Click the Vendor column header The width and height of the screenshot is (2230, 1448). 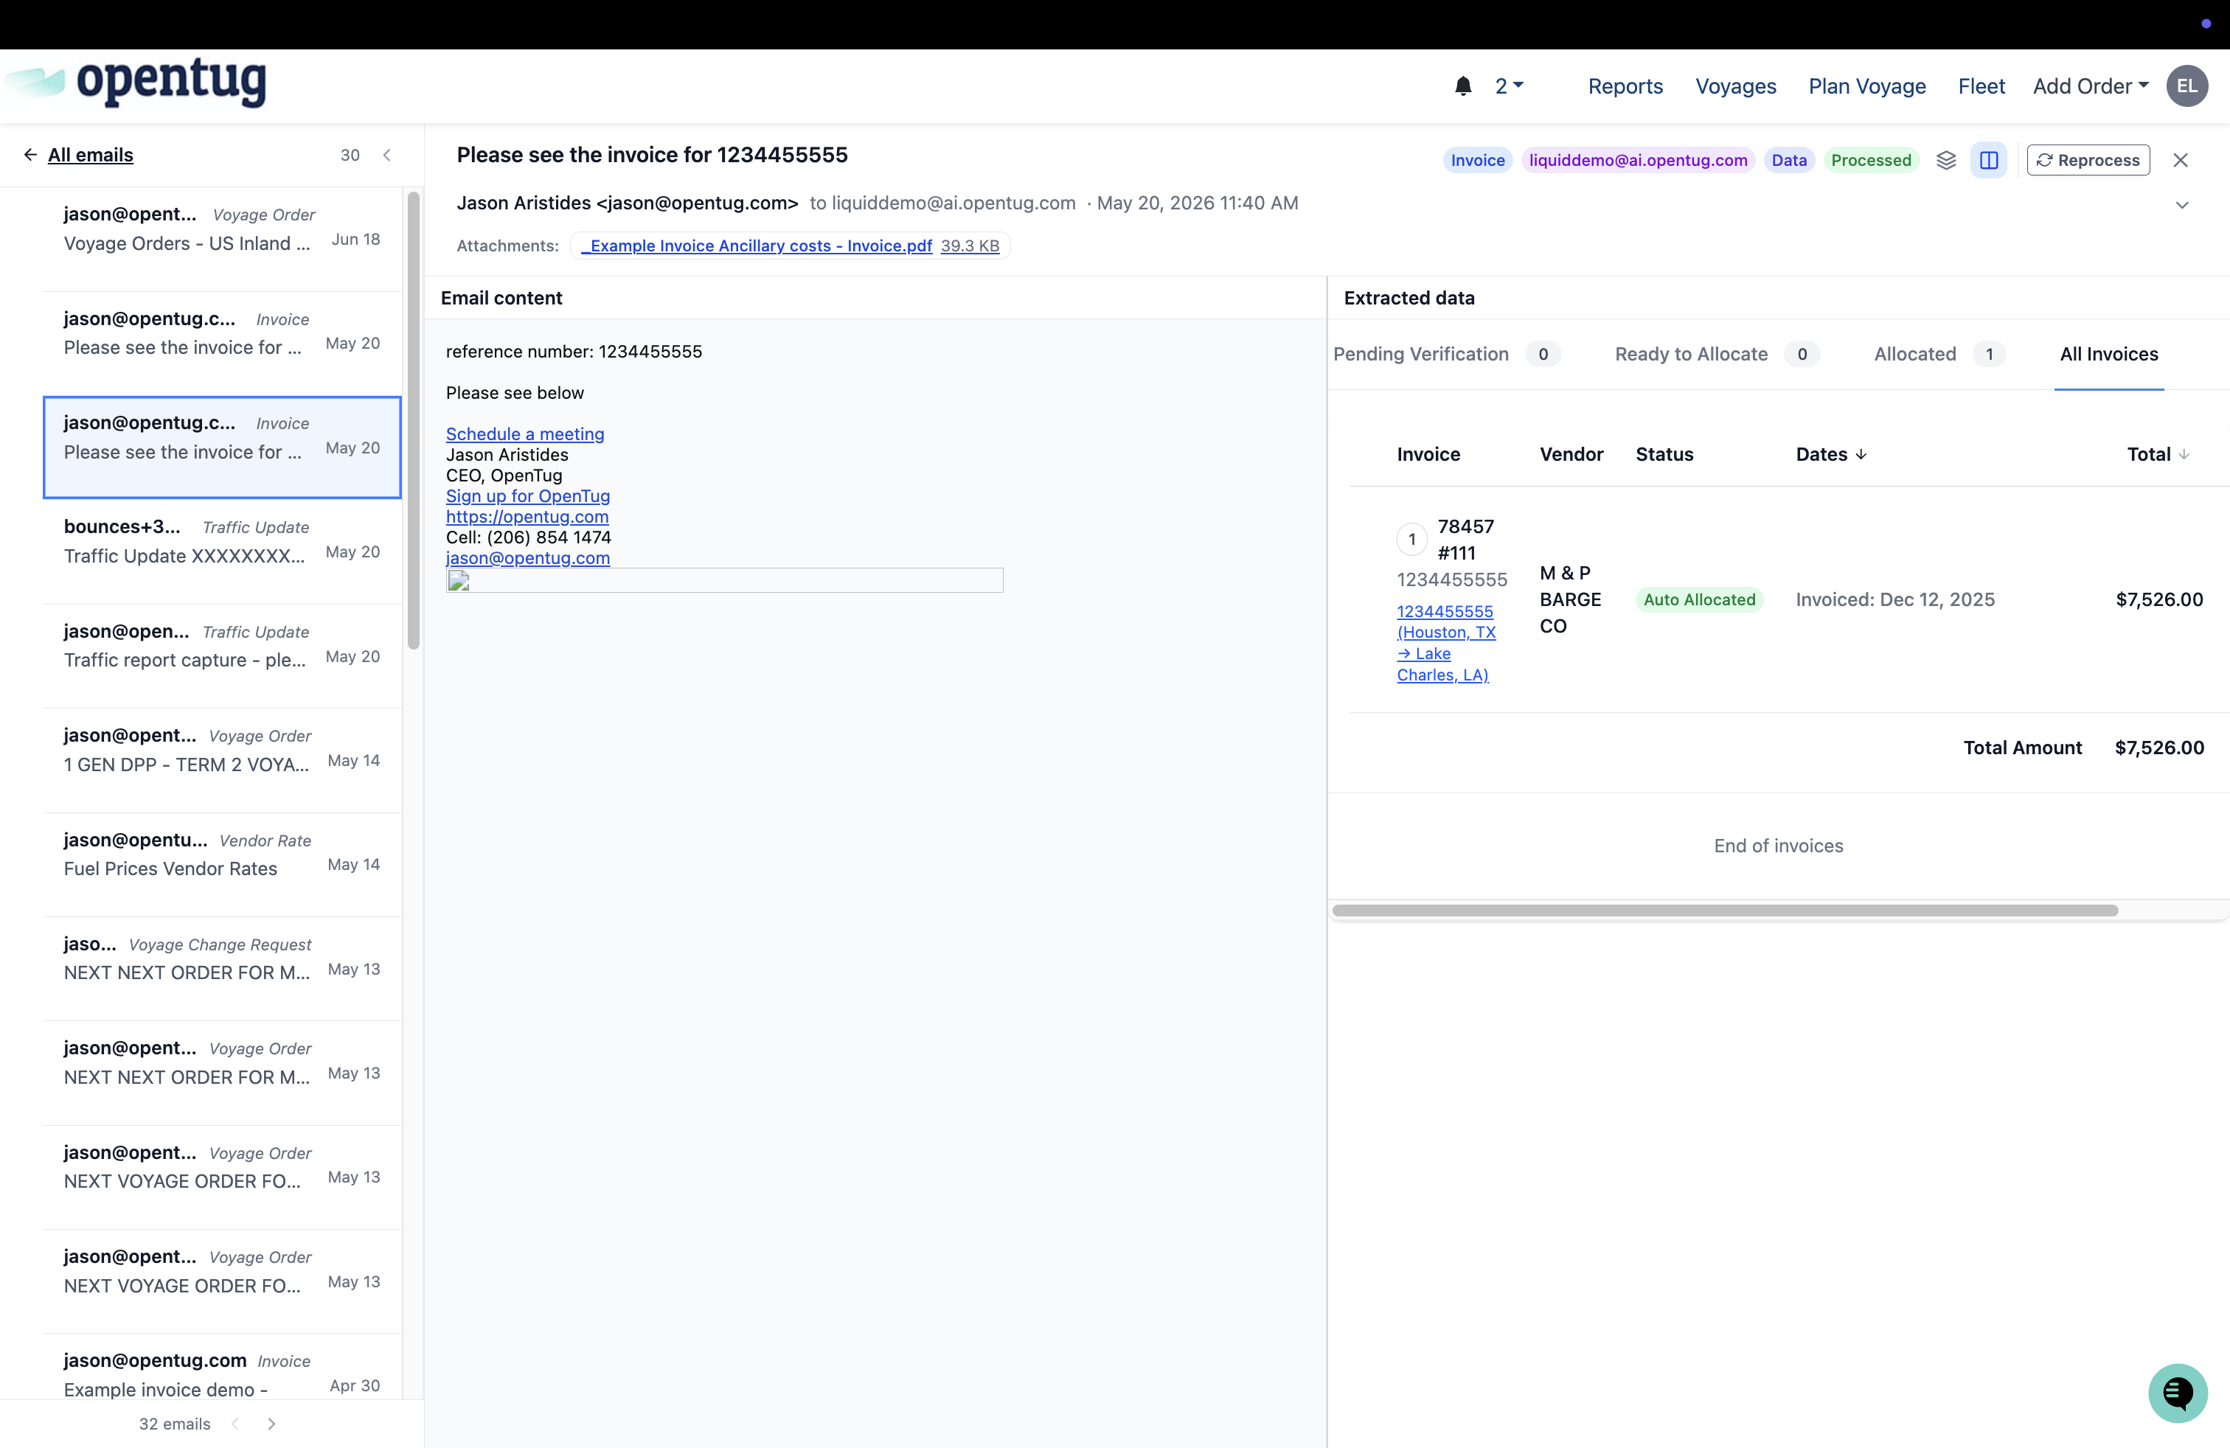(1571, 454)
